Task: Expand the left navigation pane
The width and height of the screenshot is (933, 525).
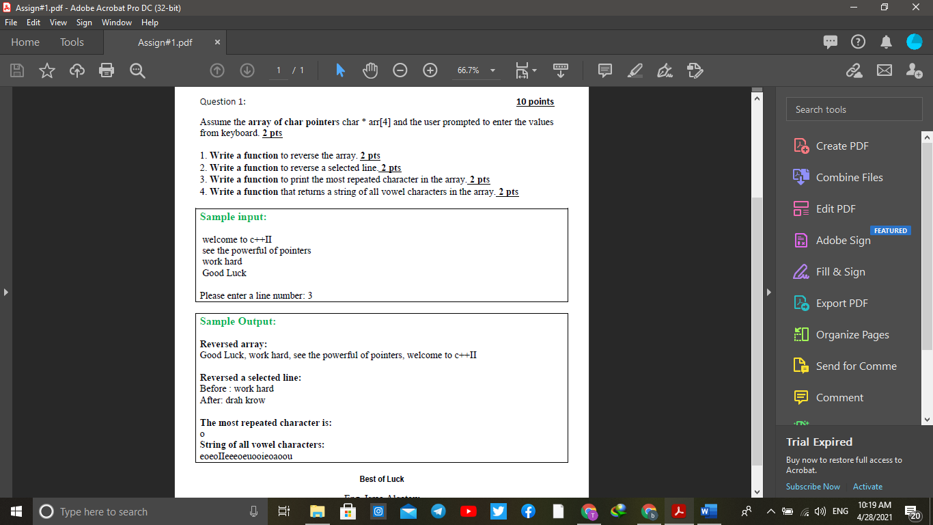Action: [5, 292]
